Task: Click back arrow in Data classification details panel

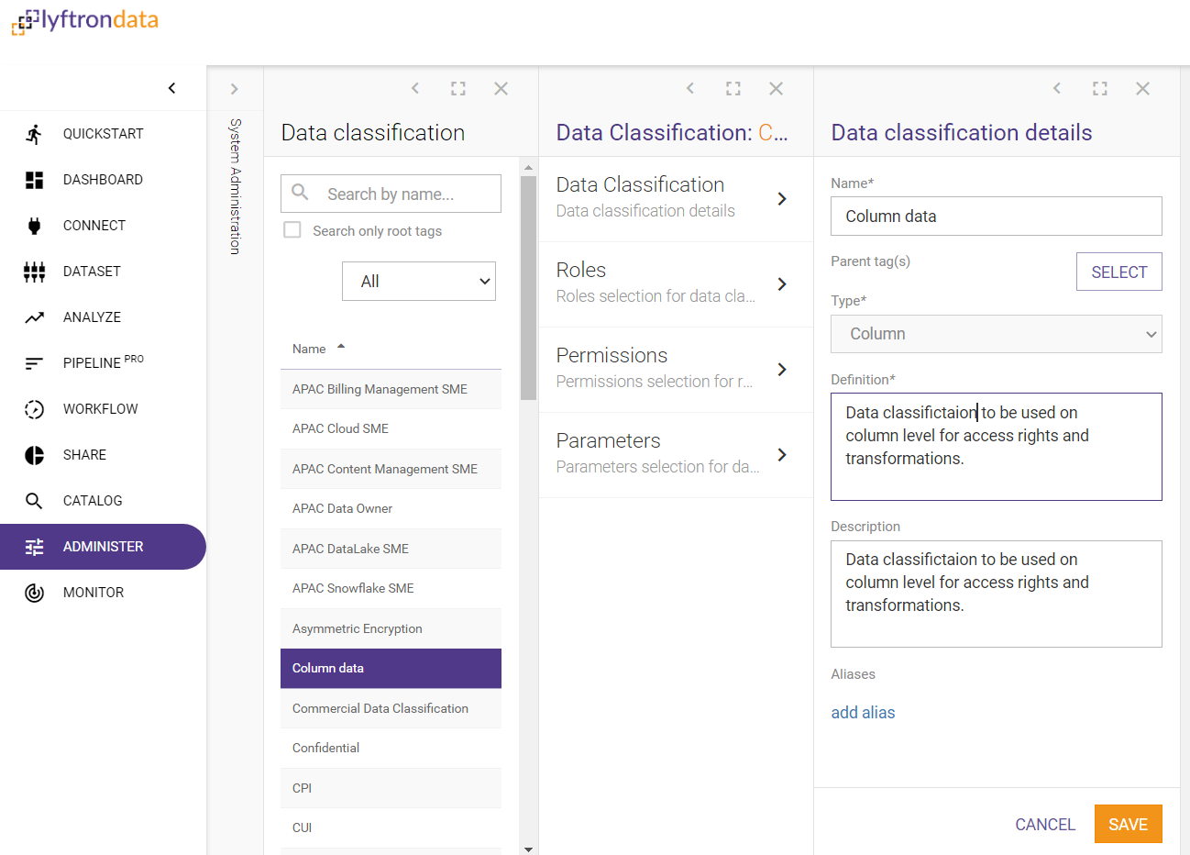Action: pos(1057,88)
